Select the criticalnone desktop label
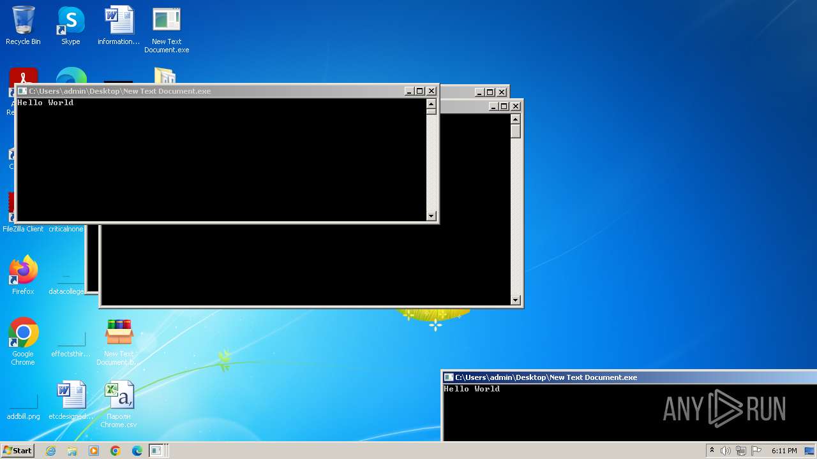817x459 pixels. tap(66, 229)
